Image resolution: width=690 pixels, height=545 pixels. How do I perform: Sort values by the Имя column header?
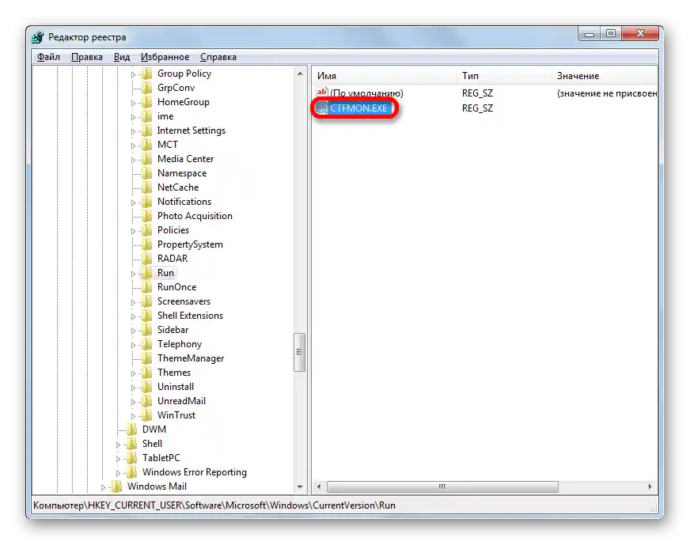click(385, 76)
